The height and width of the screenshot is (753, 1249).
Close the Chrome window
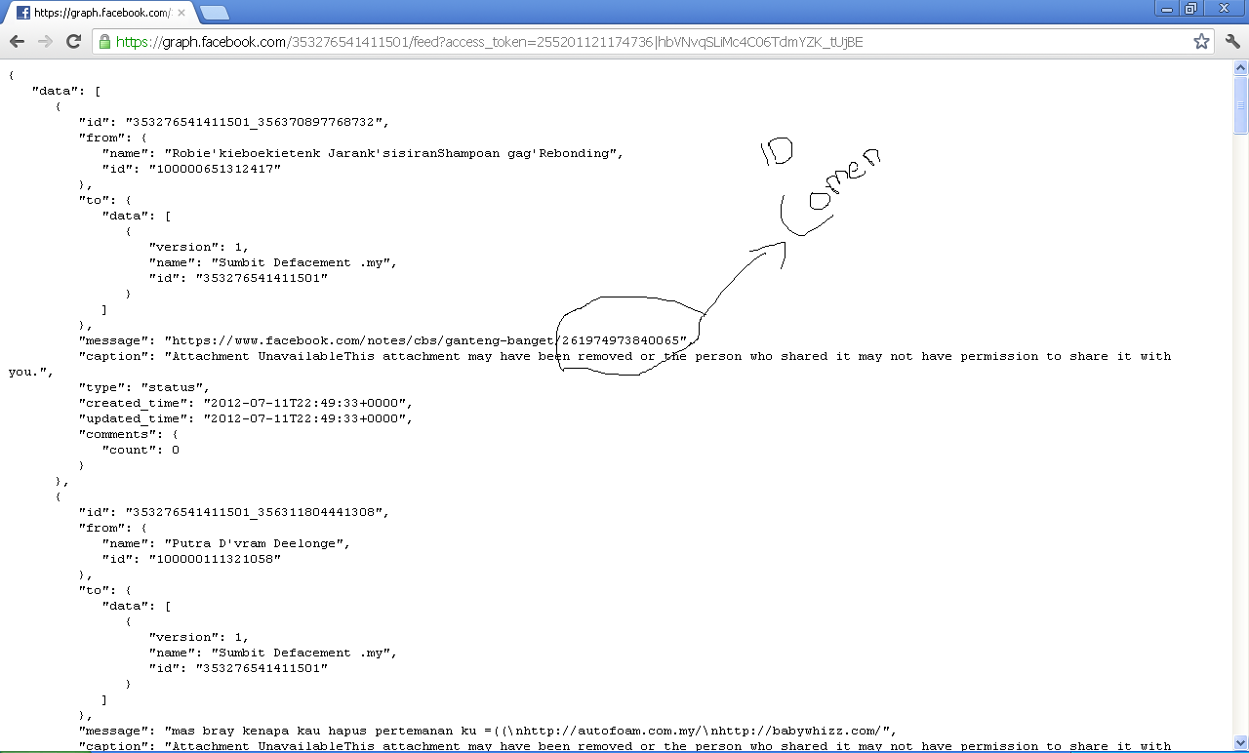(x=1224, y=8)
